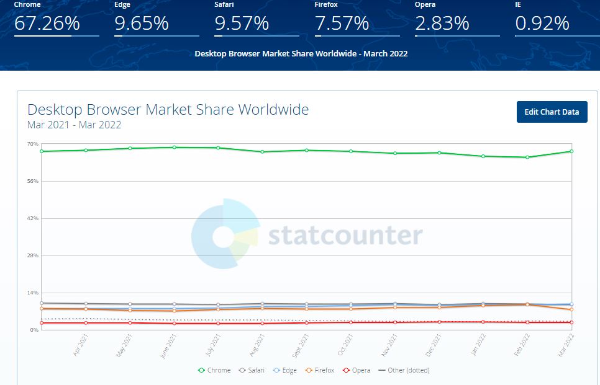Click the Opera 2.83% header stat
This screenshot has width=600, height=385.
(x=442, y=24)
